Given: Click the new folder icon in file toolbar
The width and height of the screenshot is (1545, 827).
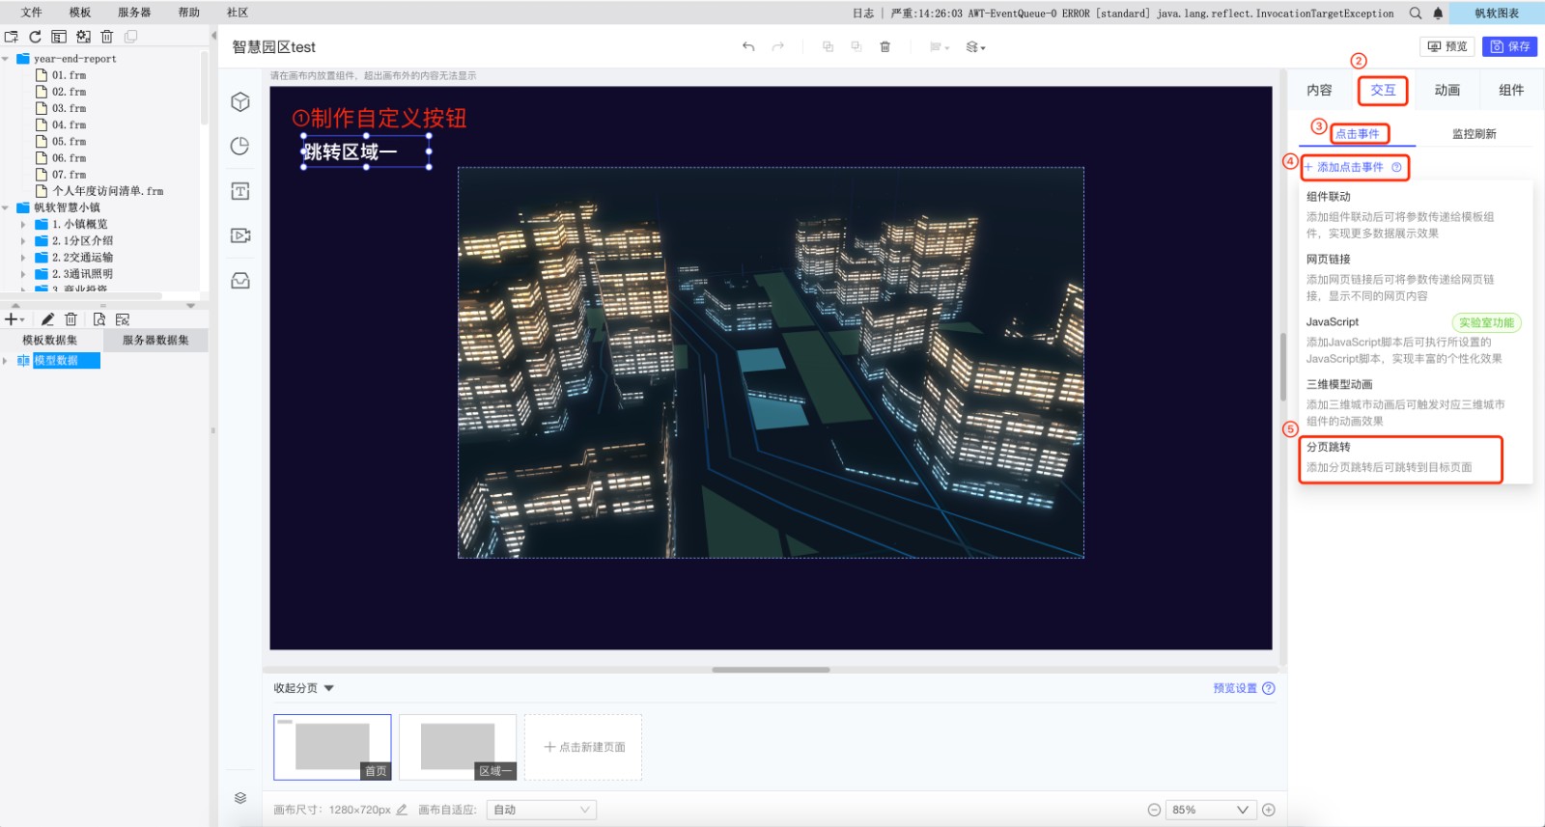Looking at the screenshot, I should point(12,37).
